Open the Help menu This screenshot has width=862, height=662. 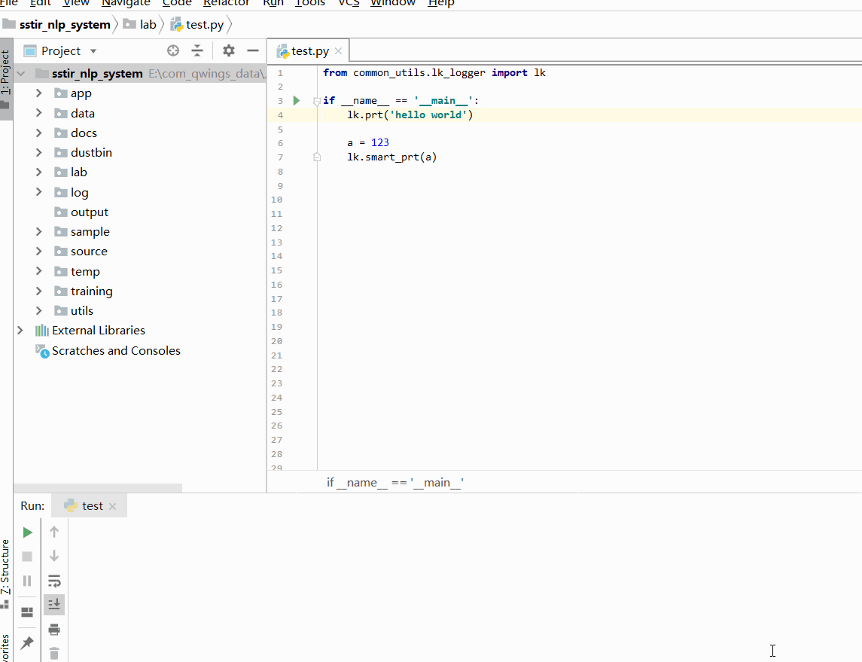441,3
